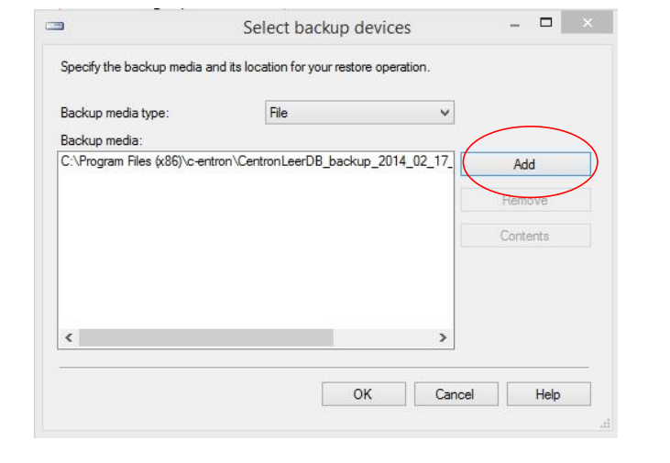Screen dimensions: 670x463
Task: Click the Backup media type label
Action: coord(115,114)
